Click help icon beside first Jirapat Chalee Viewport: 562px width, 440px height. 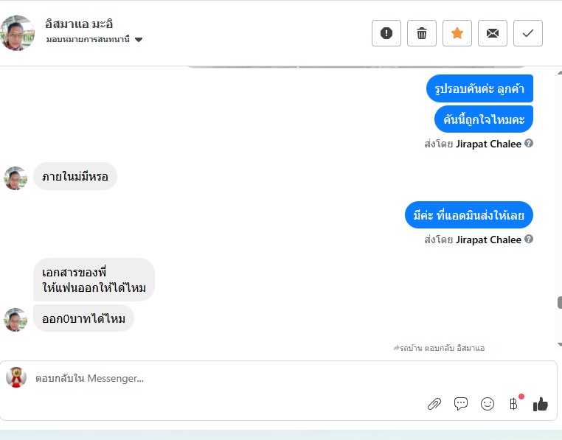click(529, 143)
